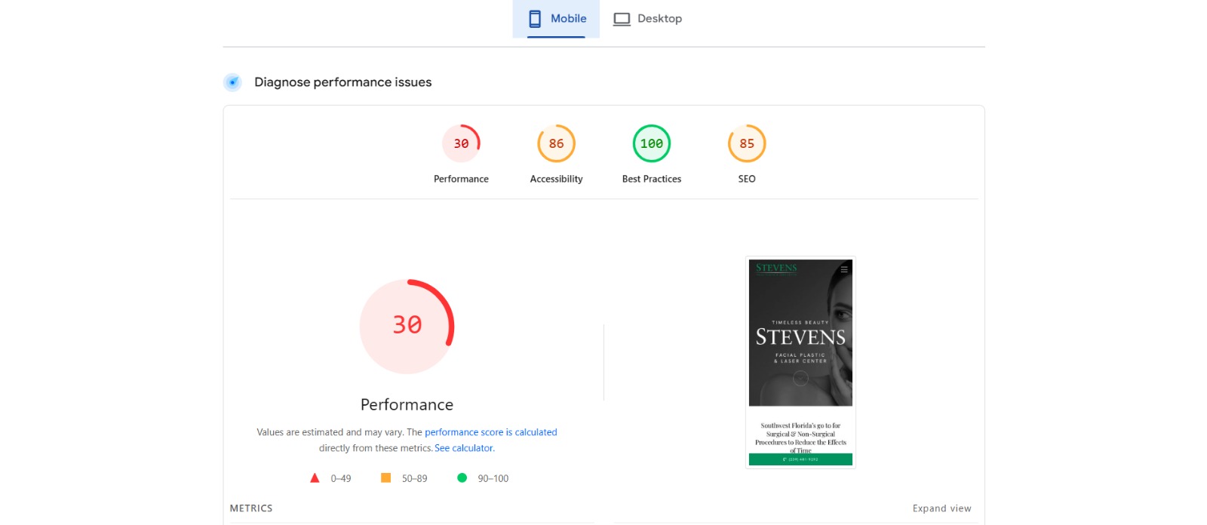
Task: Select the small Performance gauge showing 30
Action: [461, 143]
